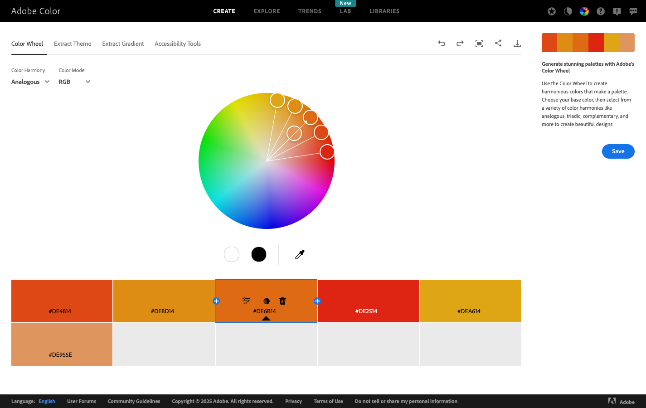Open the Help menu

(600, 11)
